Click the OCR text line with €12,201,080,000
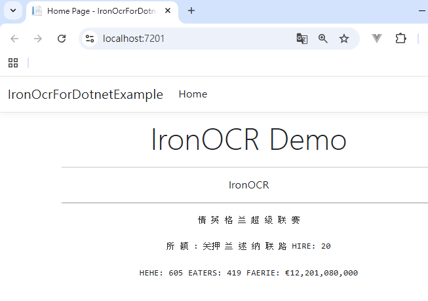The height and width of the screenshot is (301, 428). (248, 273)
